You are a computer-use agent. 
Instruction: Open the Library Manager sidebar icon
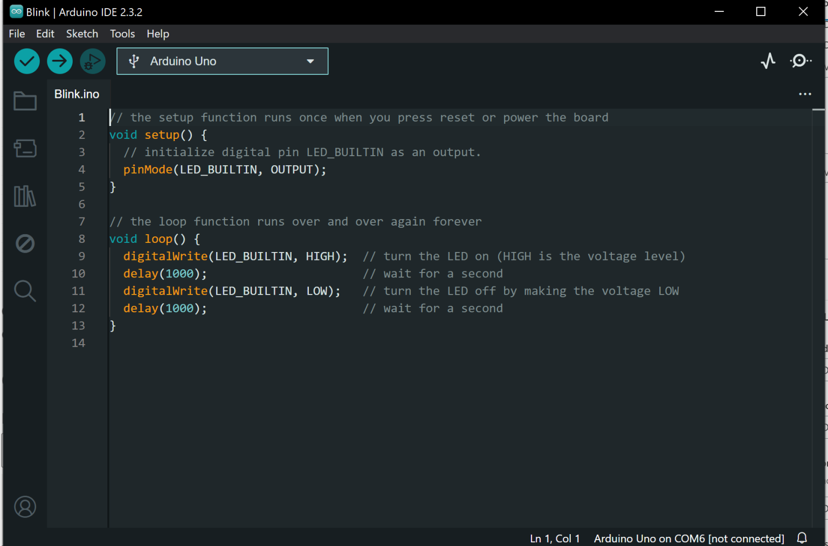tap(25, 196)
